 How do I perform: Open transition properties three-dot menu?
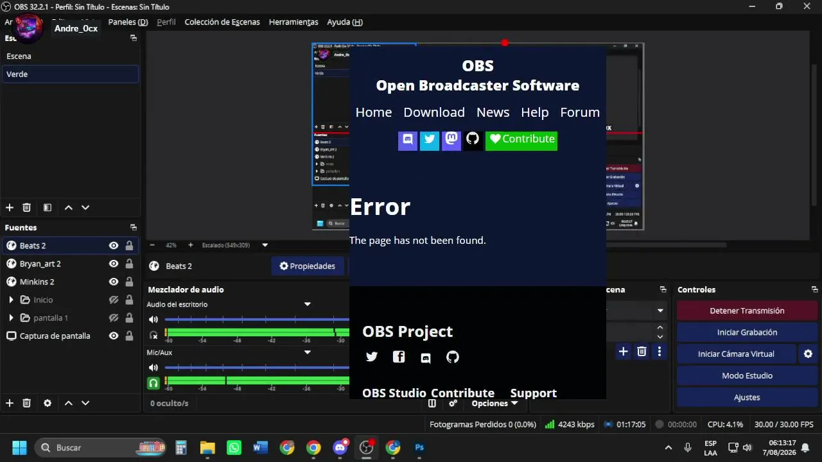(660, 351)
